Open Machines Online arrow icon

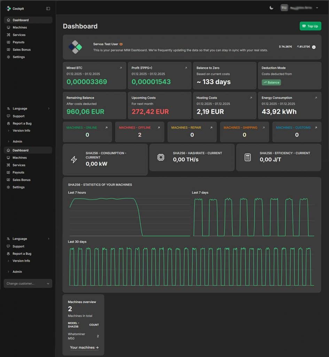tap(106, 128)
